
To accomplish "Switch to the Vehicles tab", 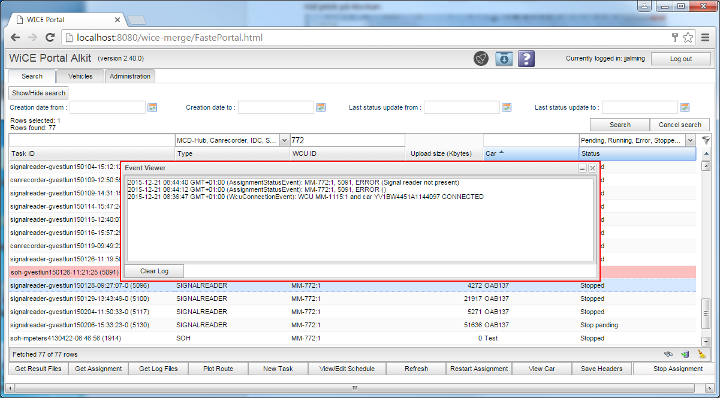I will (x=80, y=76).
